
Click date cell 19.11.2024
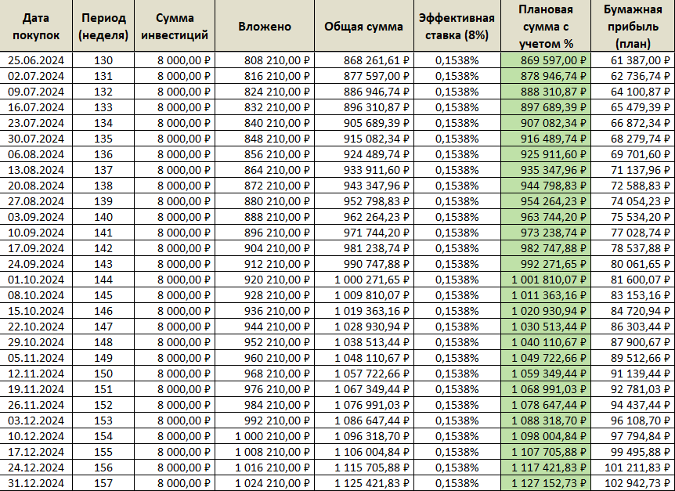[x=36, y=389]
